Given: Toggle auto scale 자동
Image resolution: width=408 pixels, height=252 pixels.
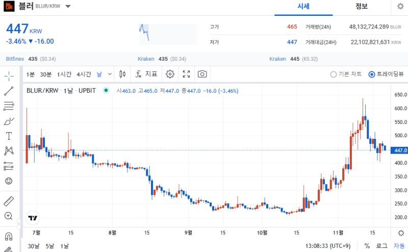Looking at the screenshot, I should click(x=399, y=246).
